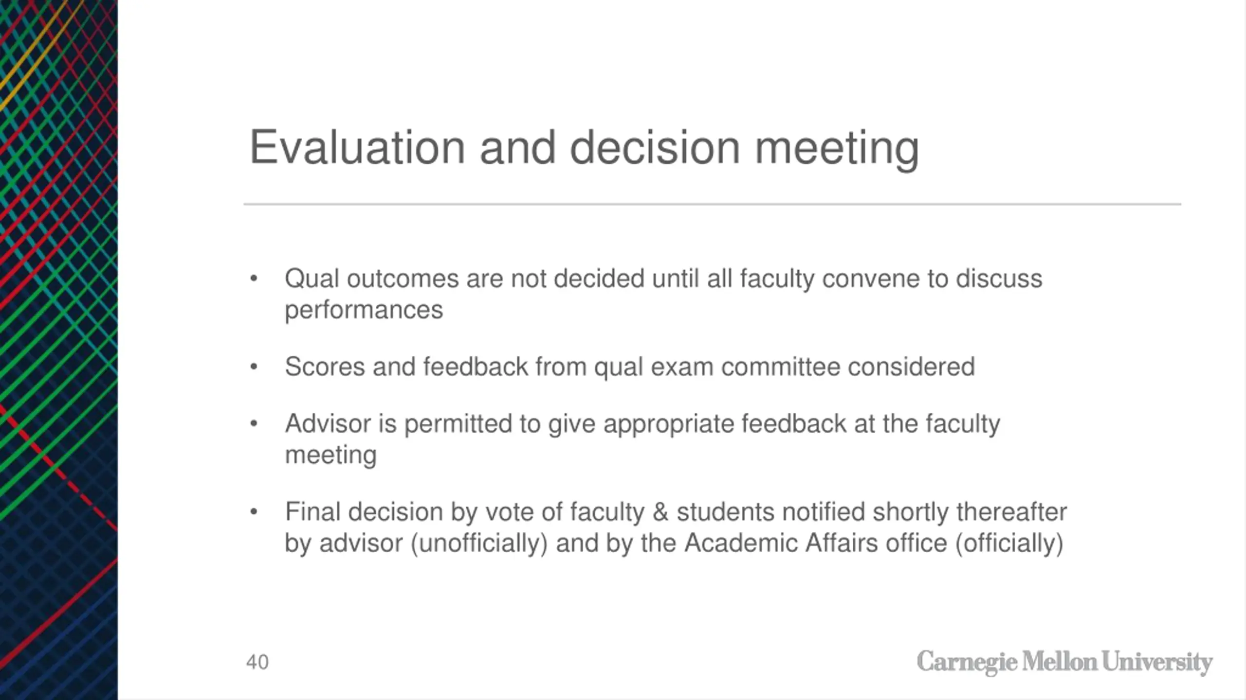1246x700 pixels.
Task: Select the 'Final decision by vote' bullet
Action: (676, 527)
